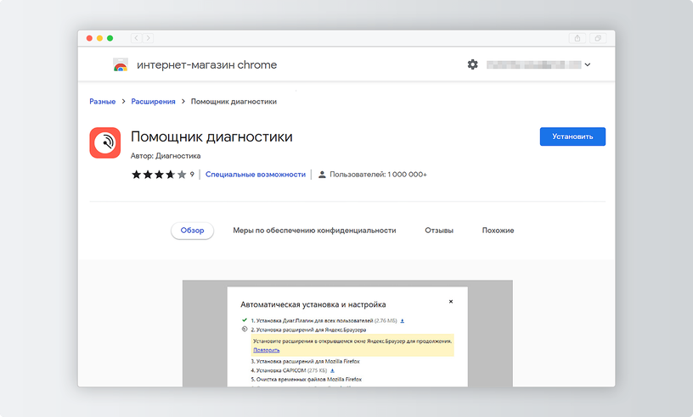Click the Chrome Web Store logo icon
This screenshot has height=417, width=693.
coord(121,64)
